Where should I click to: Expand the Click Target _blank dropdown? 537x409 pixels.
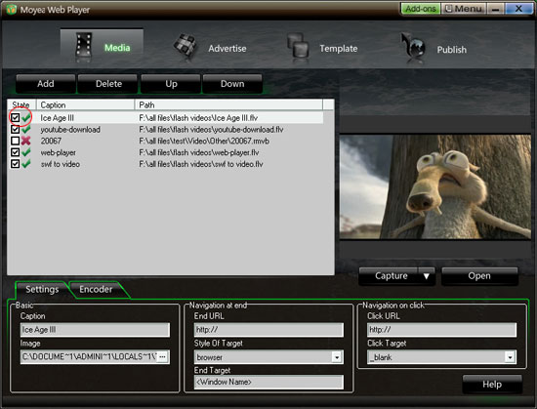510,357
